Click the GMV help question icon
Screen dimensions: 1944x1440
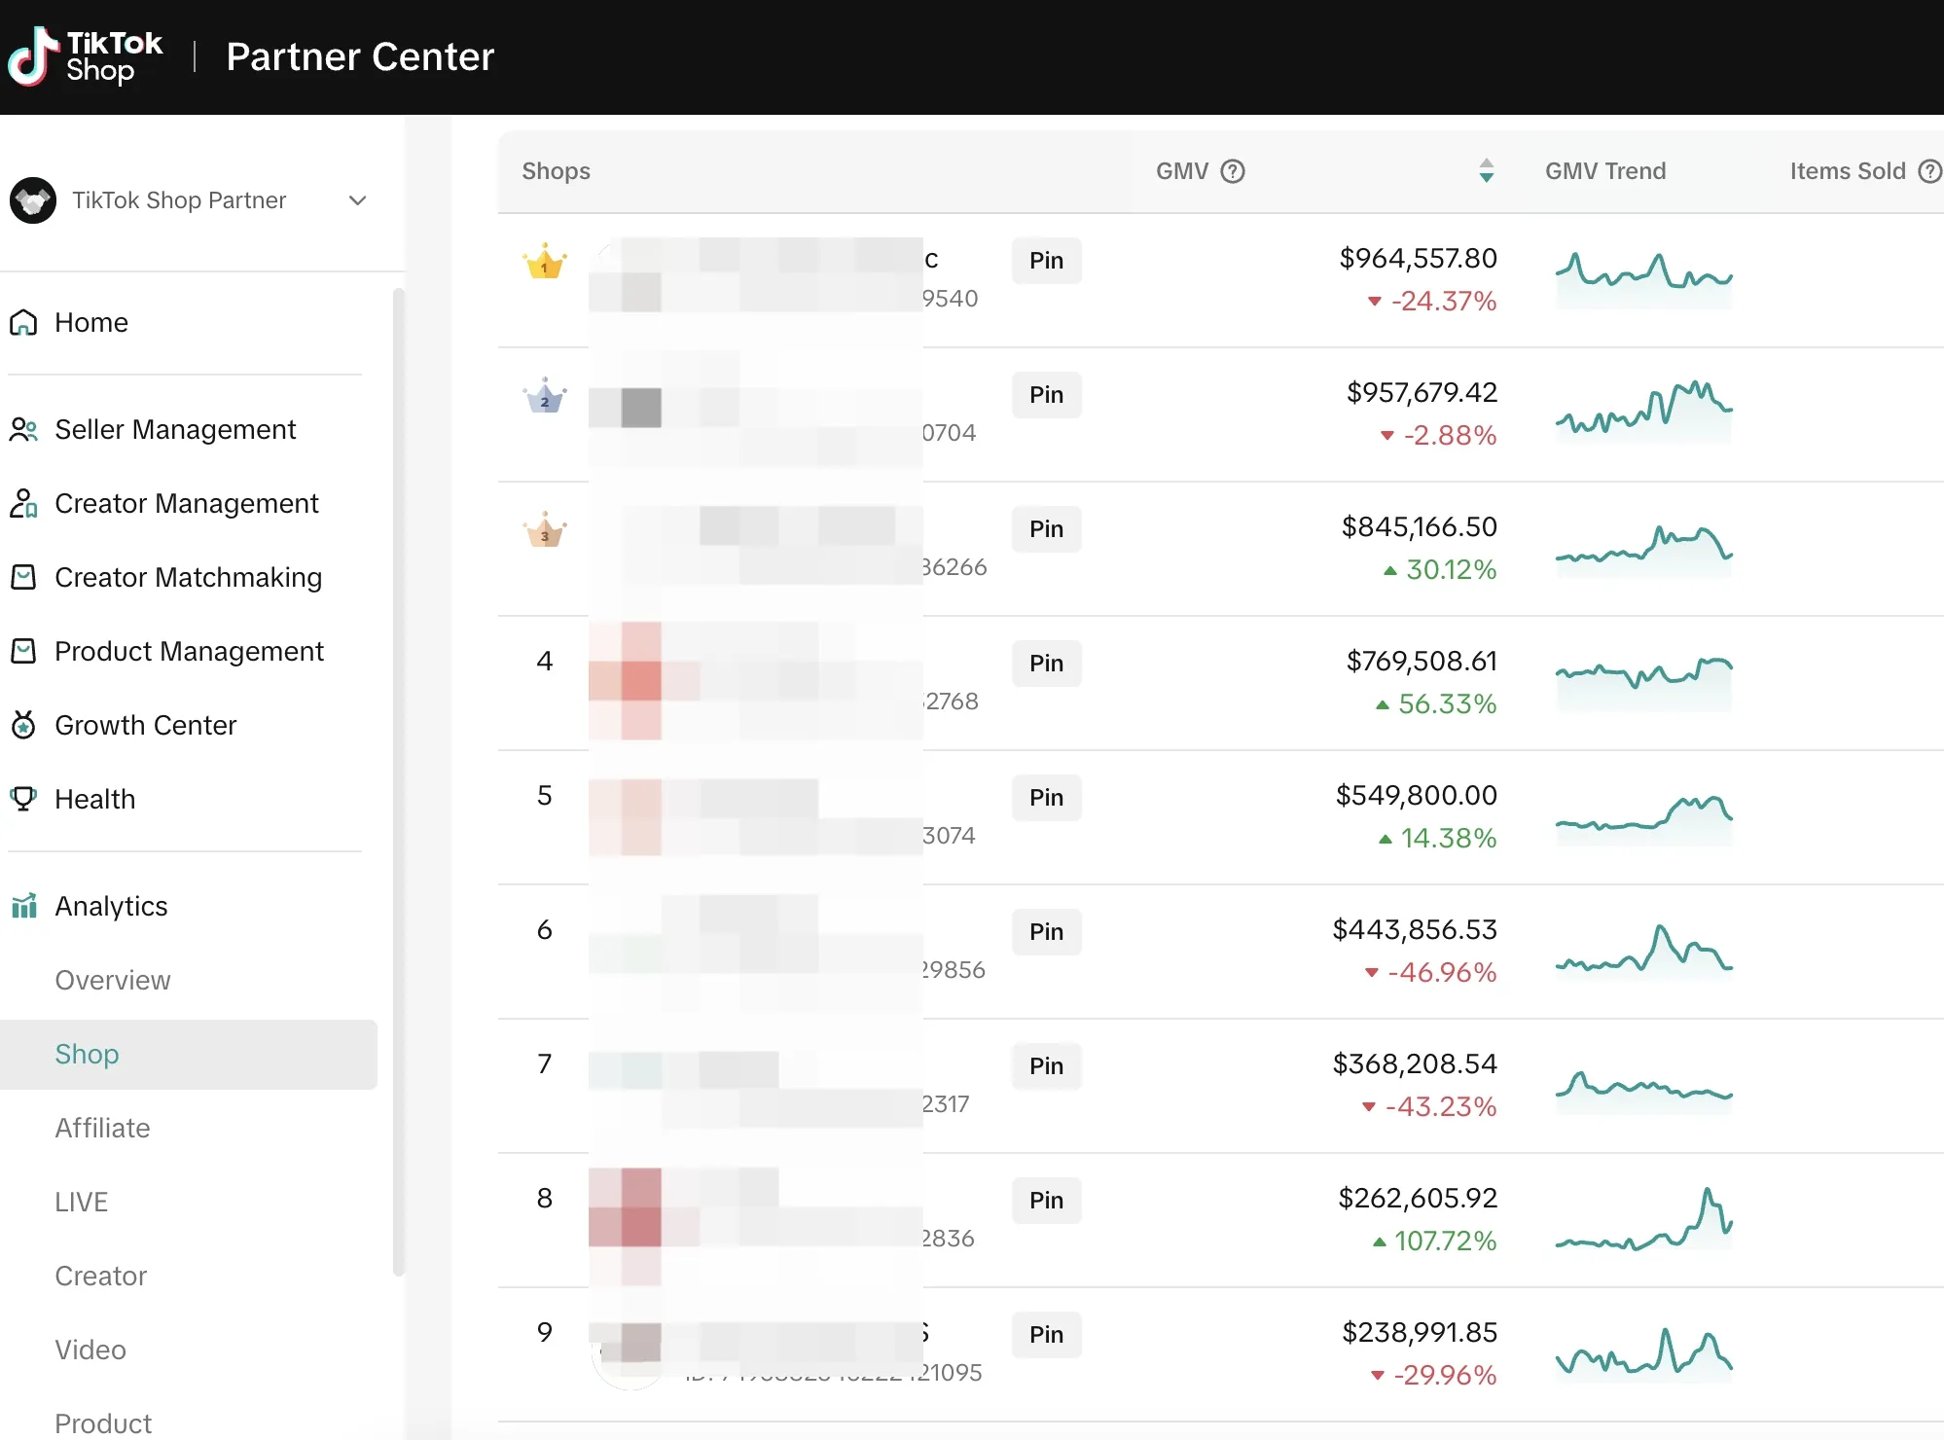1233,171
